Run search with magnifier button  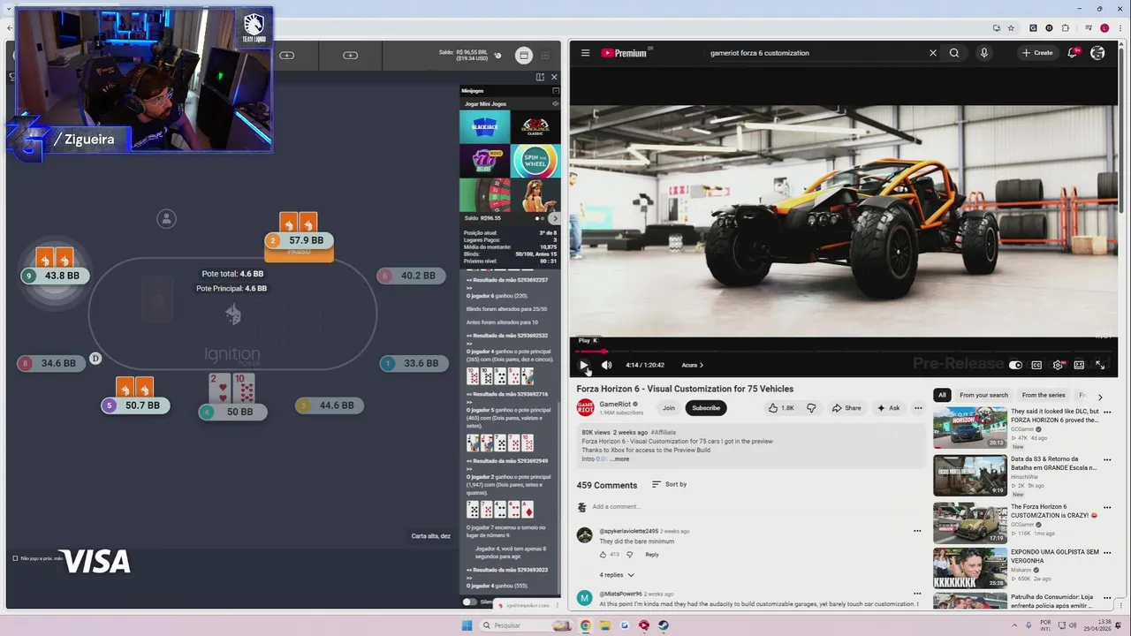click(954, 53)
